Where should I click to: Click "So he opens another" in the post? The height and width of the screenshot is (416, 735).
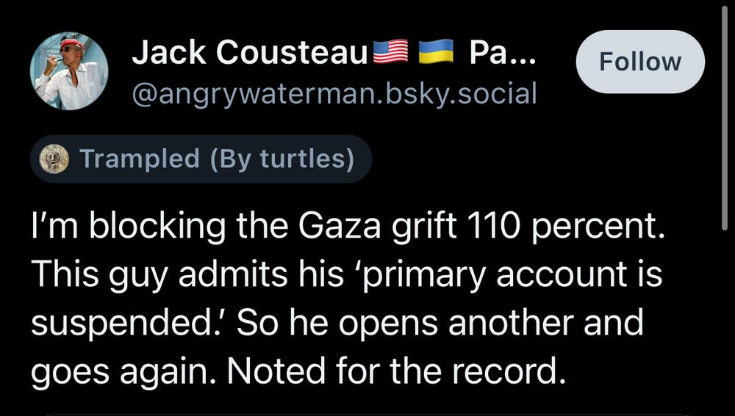tap(373, 322)
